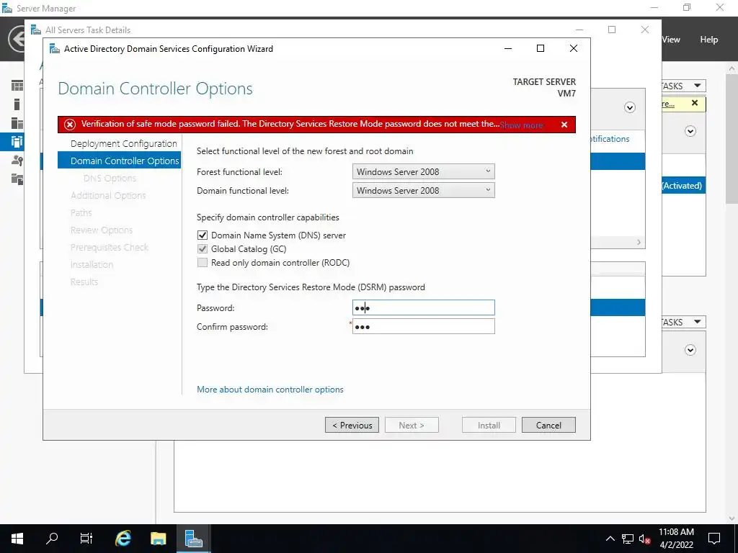Toggle Domain Name System (DNS) server checkbox
Viewport: 738px width, 553px height.
tap(203, 235)
